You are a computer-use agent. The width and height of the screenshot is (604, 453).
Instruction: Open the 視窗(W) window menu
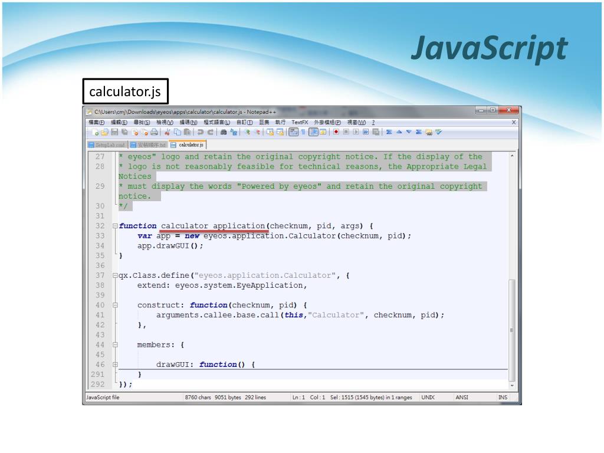click(356, 122)
